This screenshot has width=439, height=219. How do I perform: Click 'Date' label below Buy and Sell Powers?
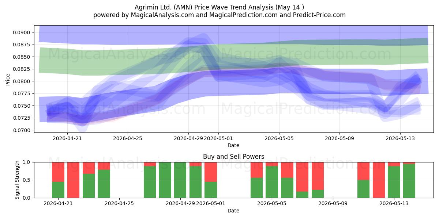233,211
